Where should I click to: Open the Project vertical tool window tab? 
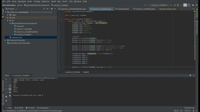[3, 13]
